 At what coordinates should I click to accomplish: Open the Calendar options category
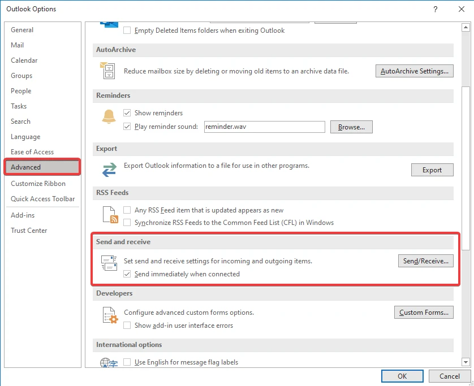42,60
